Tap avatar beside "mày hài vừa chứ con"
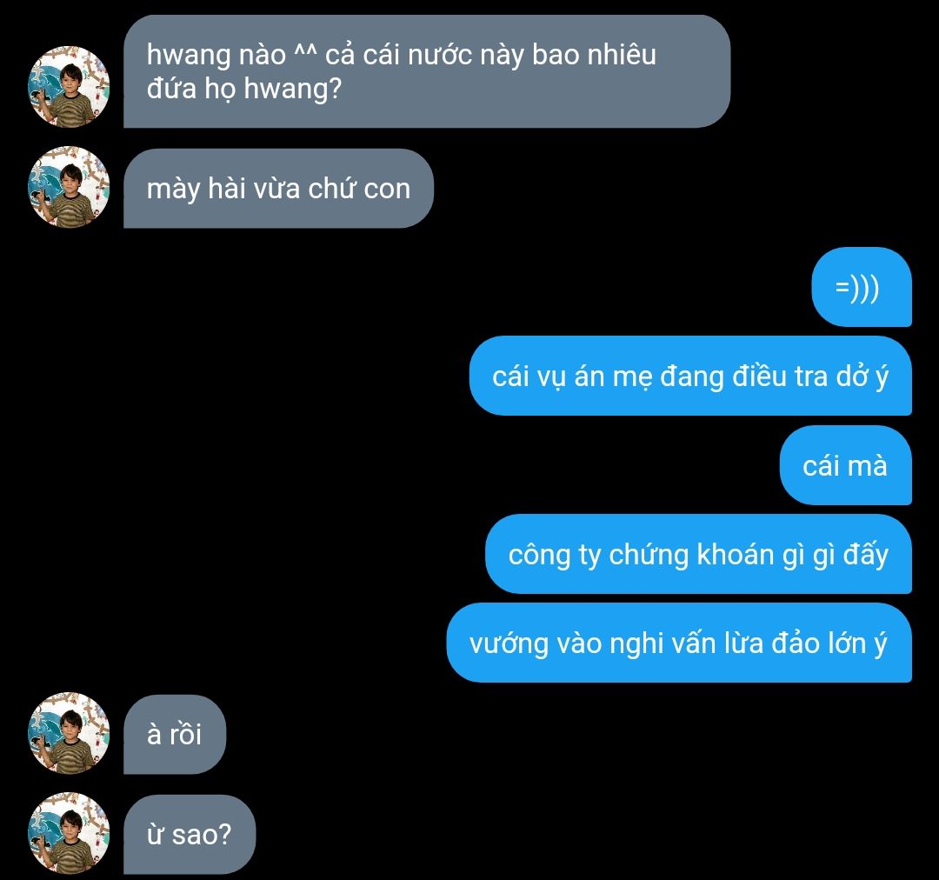 coord(69,187)
